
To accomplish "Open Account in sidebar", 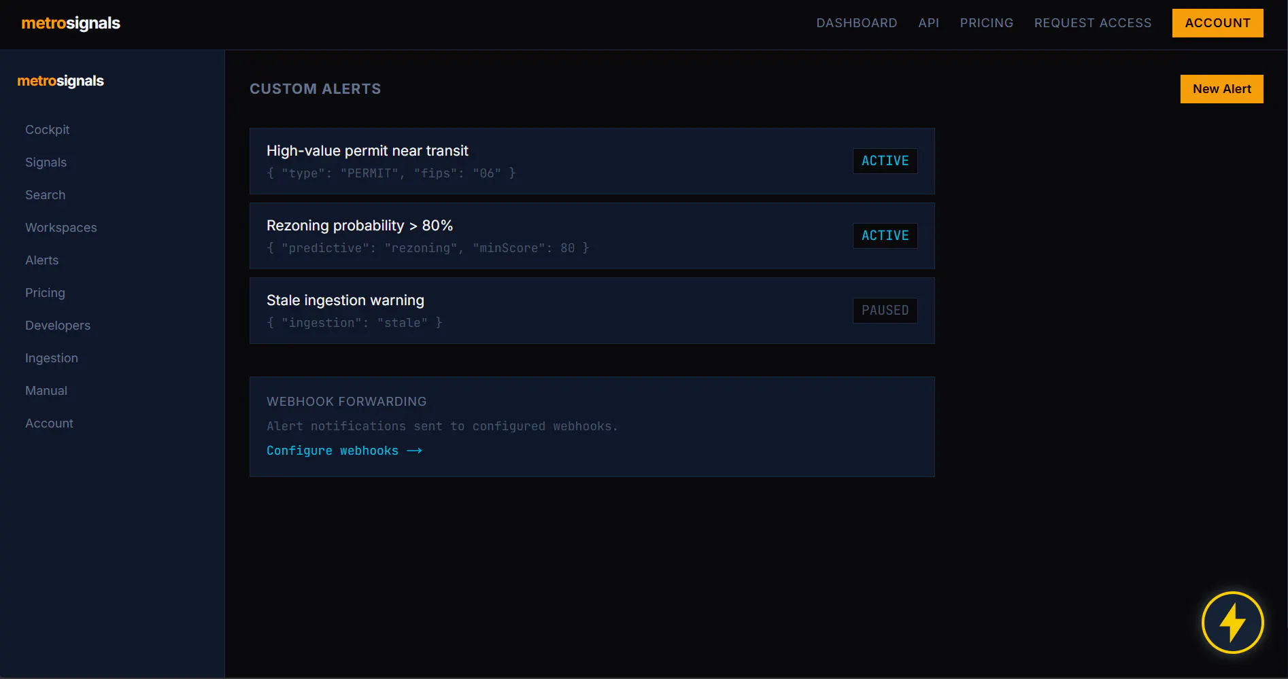I will (50, 423).
